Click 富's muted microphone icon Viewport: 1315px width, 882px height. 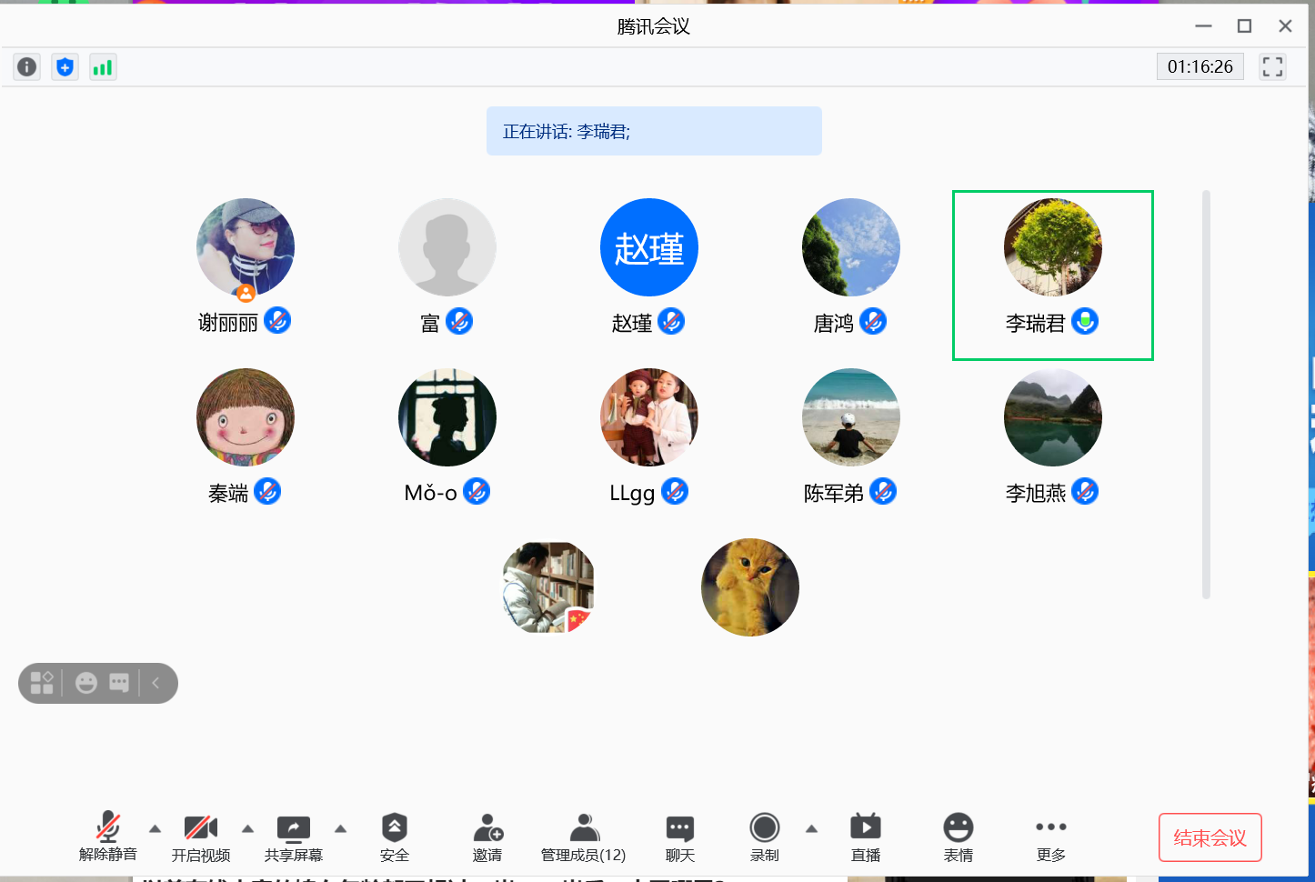click(459, 321)
